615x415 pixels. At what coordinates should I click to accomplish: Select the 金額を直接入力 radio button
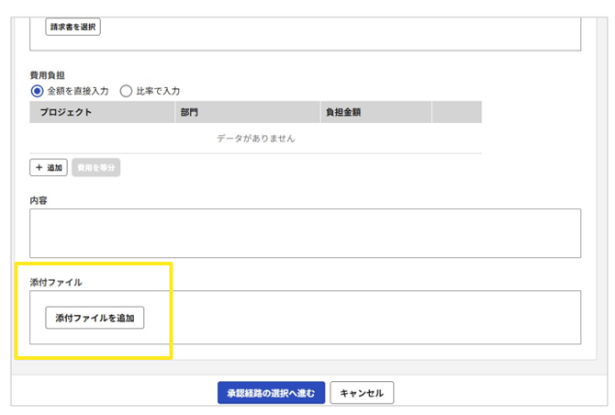pyautogui.click(x=38, y=91)
